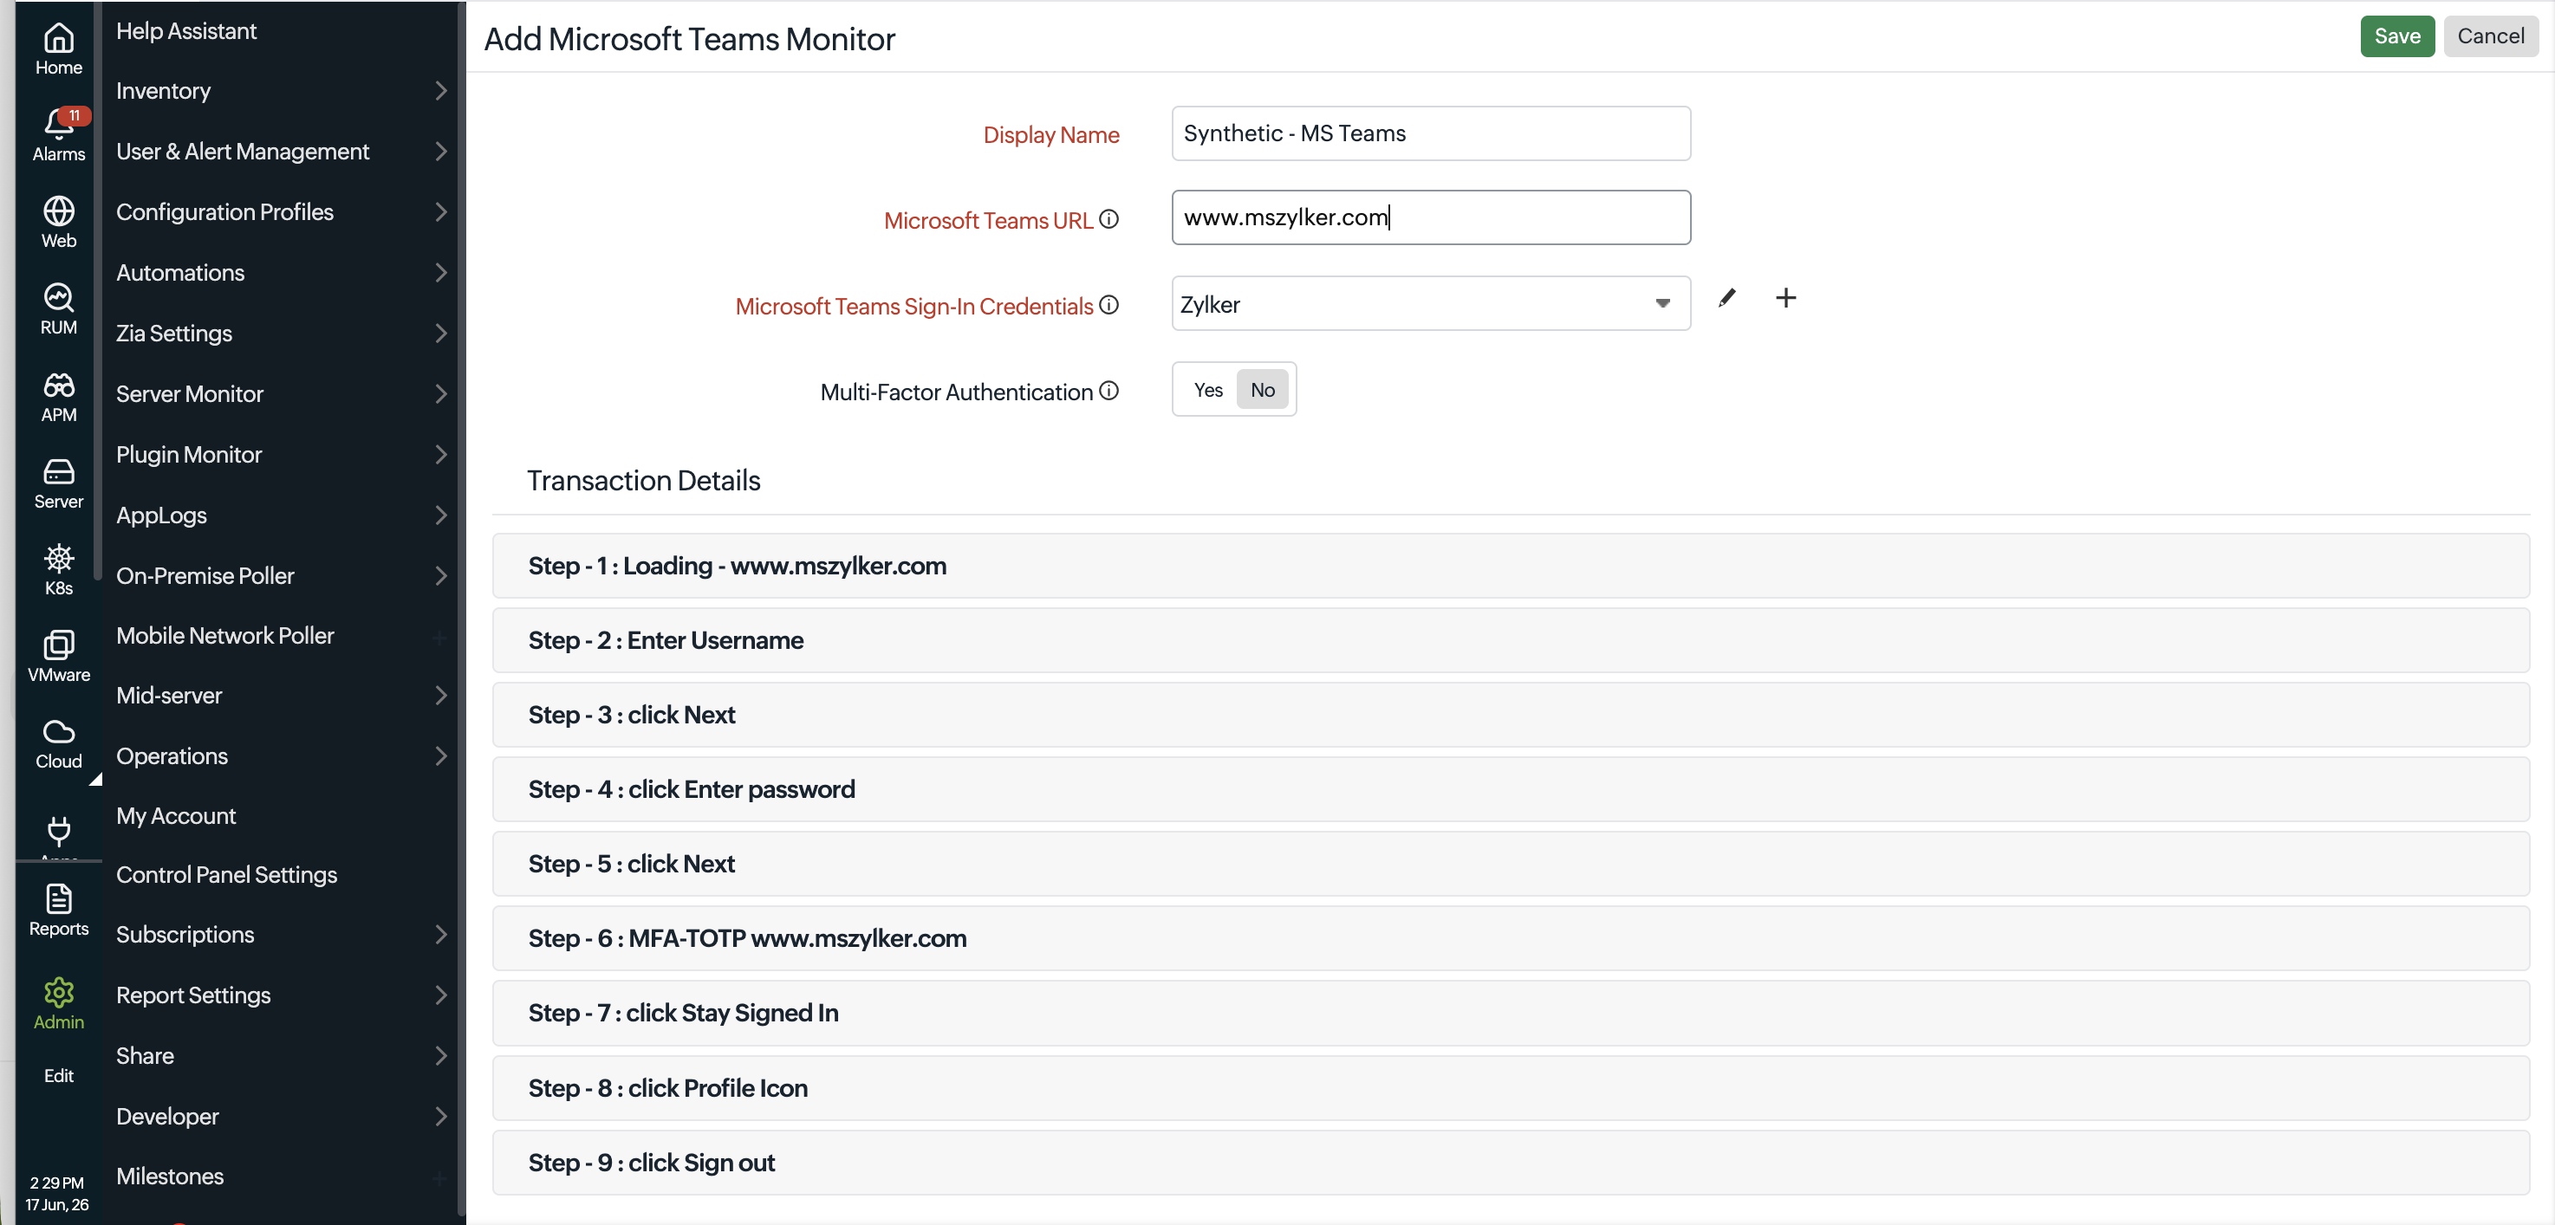Cancel adding the monitor
Image resolution: width=2555 pixels, height=1225 pixels.
(x=2489, y=36)
